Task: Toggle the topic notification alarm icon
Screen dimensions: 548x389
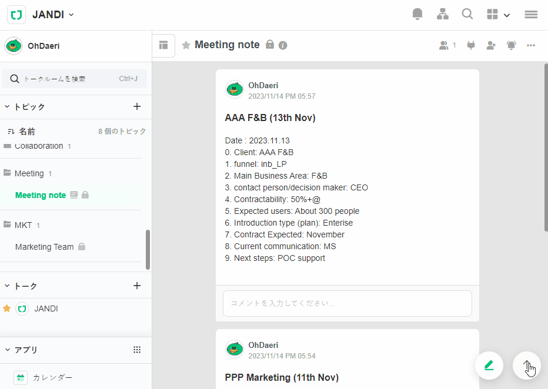Action: (x=512, y=45)
